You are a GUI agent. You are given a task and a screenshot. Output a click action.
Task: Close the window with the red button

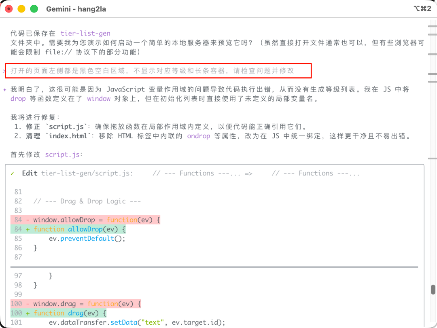[x=9, y=9]
